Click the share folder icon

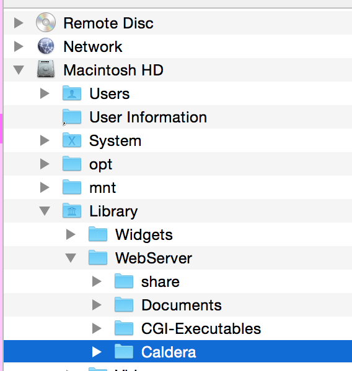[124, 281]
